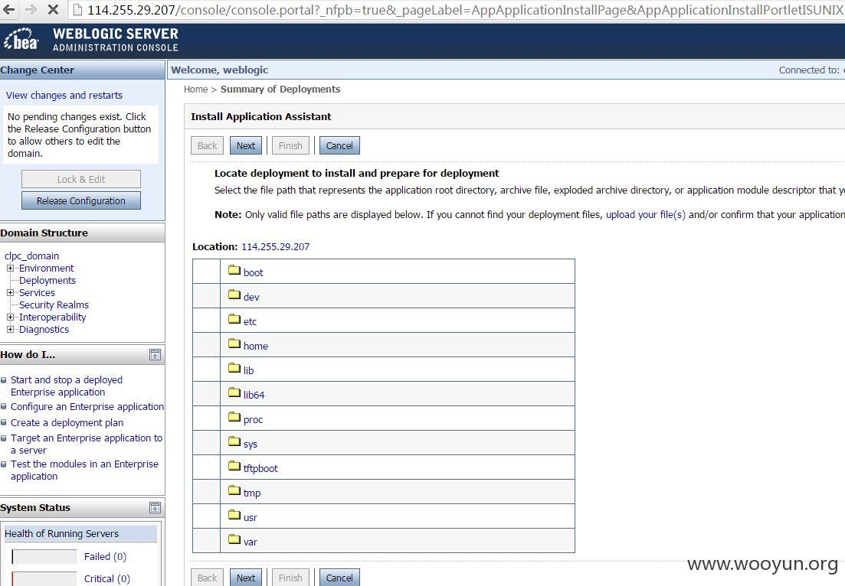Expand the Environment tree node
The height and width of the screenshot is (586, 845).
pos(10,268)
